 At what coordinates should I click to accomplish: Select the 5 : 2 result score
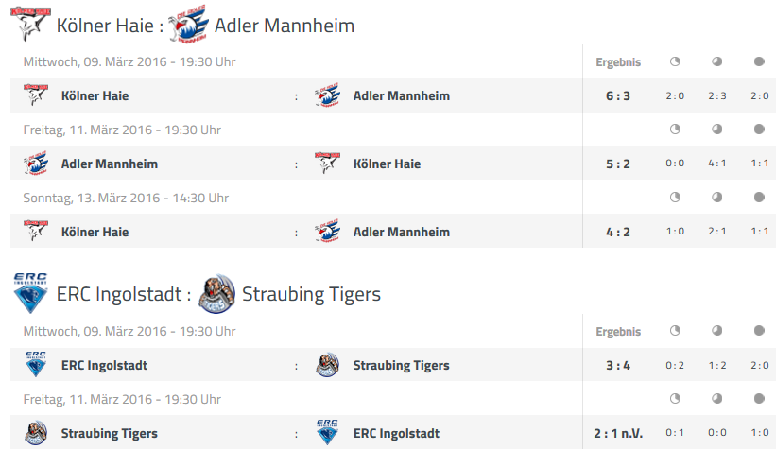pyautogui.click(x=618, y=164)
